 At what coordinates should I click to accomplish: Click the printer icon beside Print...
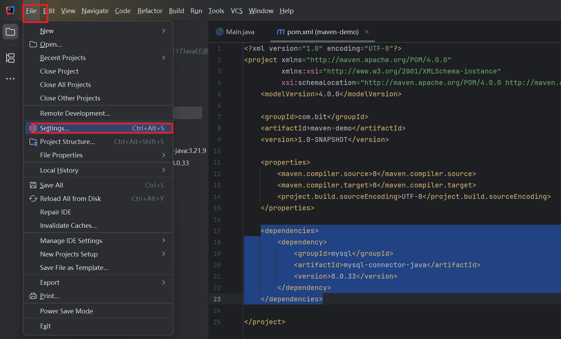pos(33,296)
